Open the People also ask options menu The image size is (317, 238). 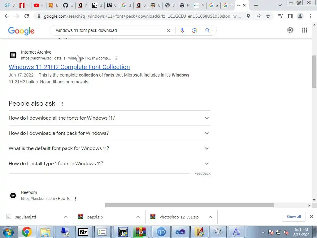click(x=62, y=104)
